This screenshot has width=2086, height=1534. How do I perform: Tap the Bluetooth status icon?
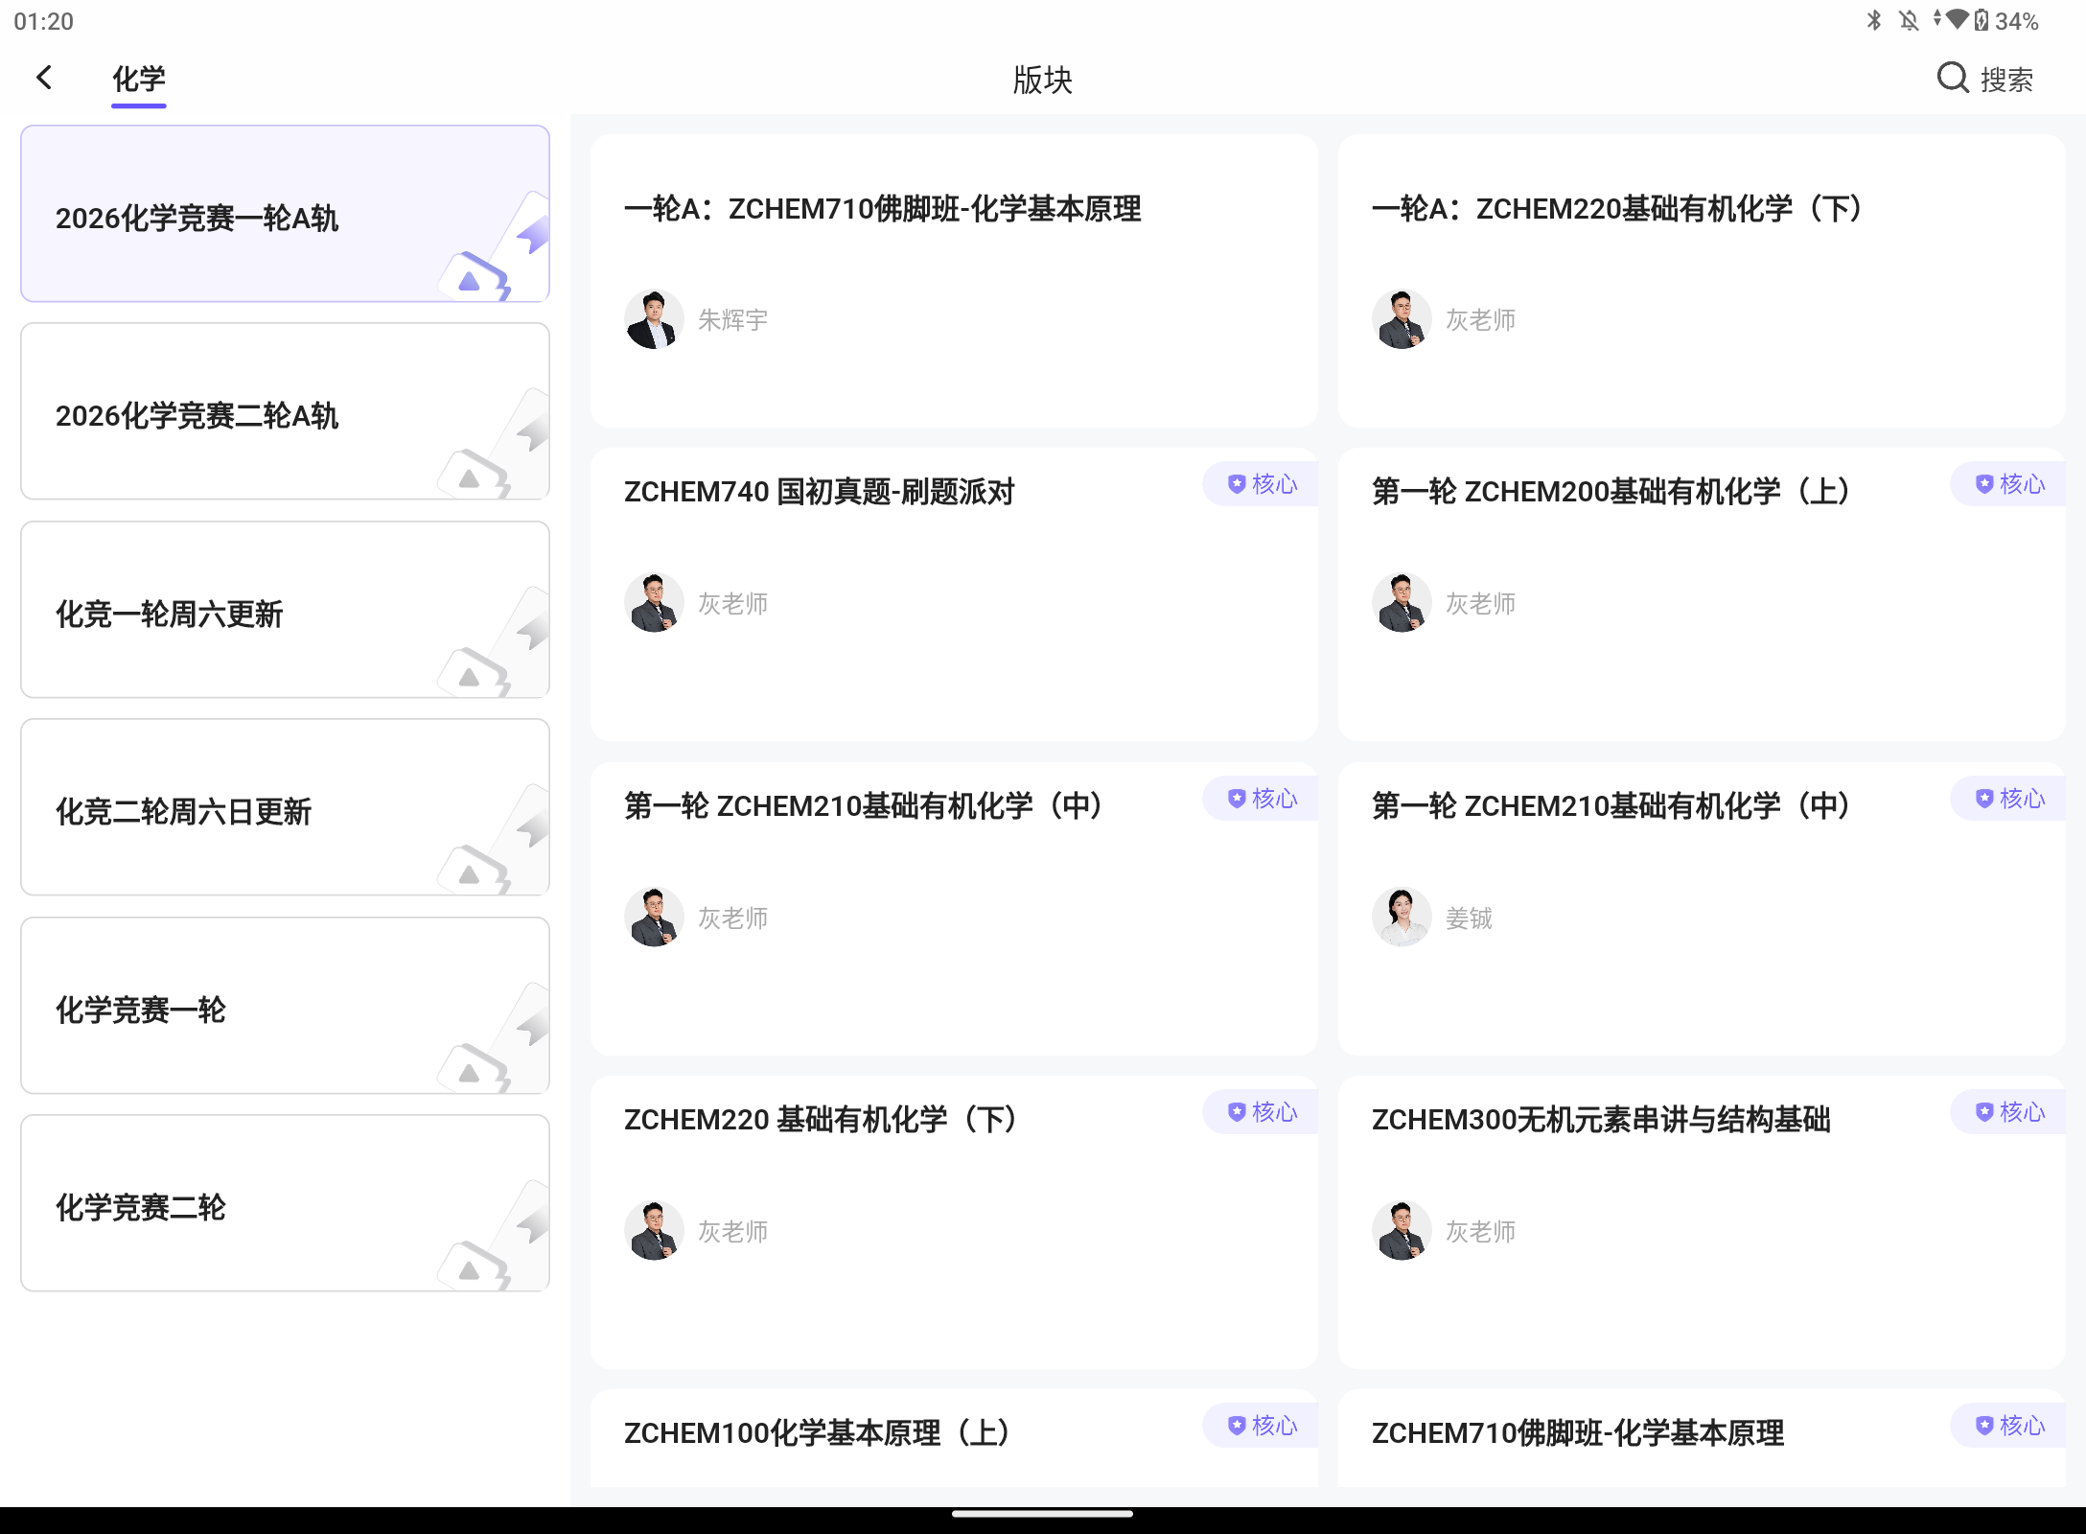1874,20
